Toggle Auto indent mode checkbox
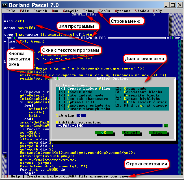Image resolution: width=184 pixels, height=180 pixels. click(x=81, y=95)
